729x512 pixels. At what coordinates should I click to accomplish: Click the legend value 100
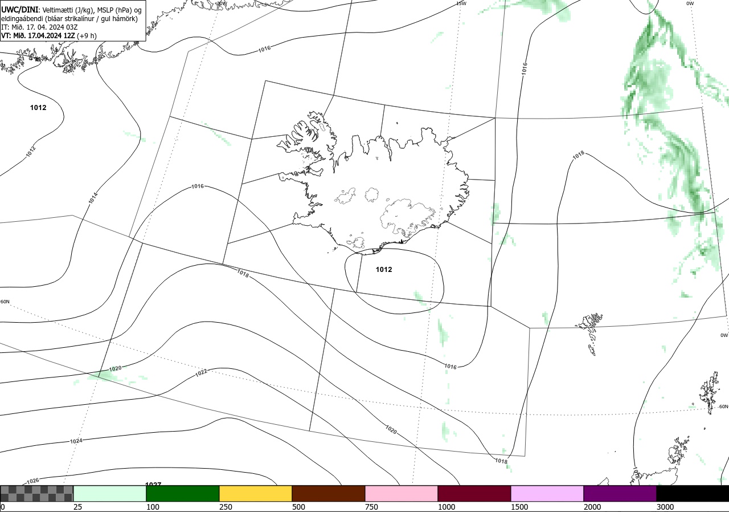pyautogui.click(x=152, y=507)
